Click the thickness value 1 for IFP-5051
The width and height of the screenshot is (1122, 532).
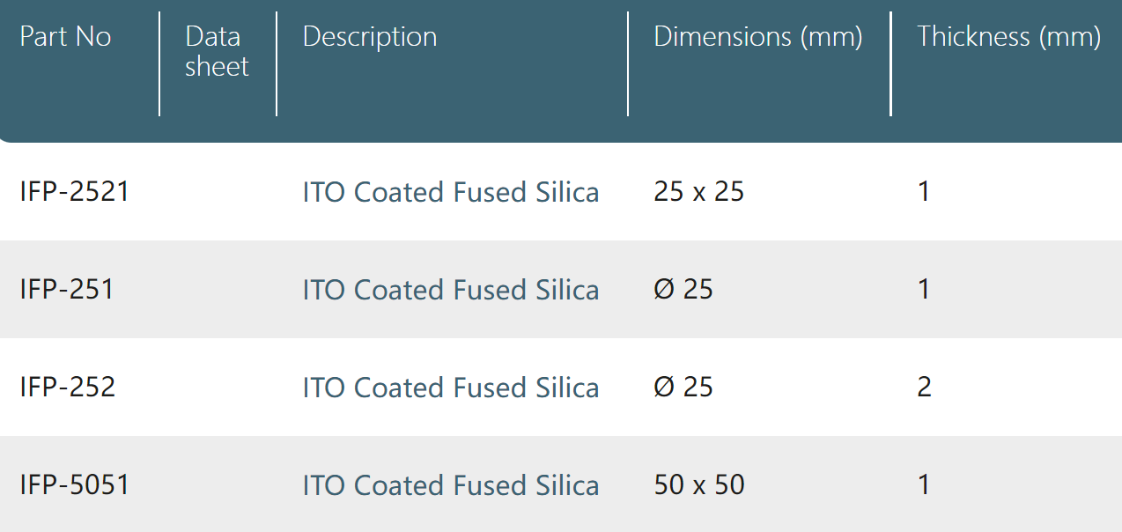pyautogui.click(x=924, y=485)
